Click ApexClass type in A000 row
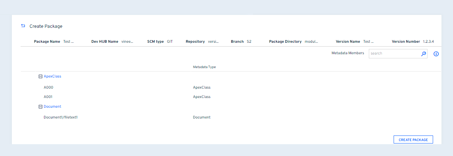The width and height of the screenshot is (453, 156). (202, 88)
